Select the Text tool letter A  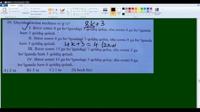point(56,10)
